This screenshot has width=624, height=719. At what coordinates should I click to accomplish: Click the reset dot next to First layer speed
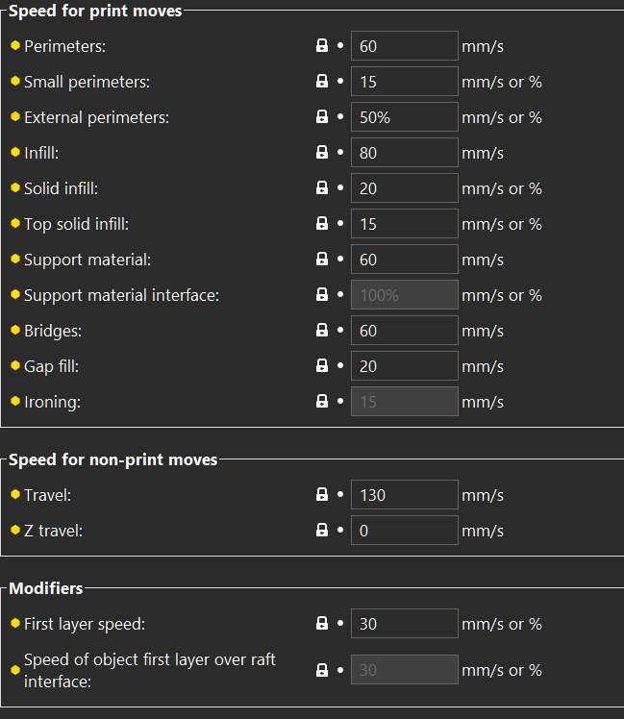point(340,623)
